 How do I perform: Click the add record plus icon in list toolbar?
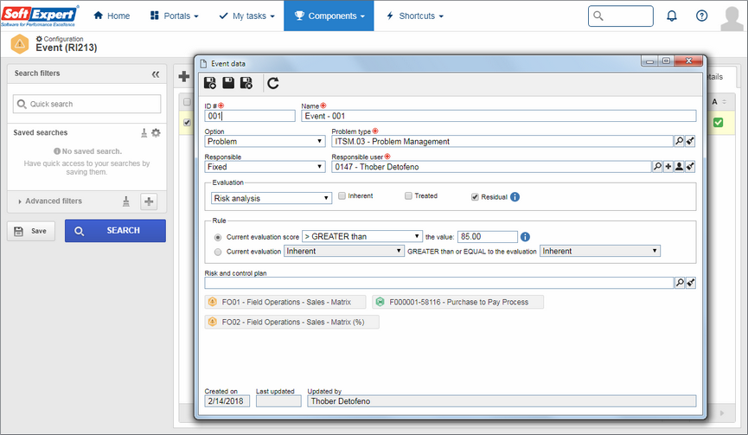183,76
